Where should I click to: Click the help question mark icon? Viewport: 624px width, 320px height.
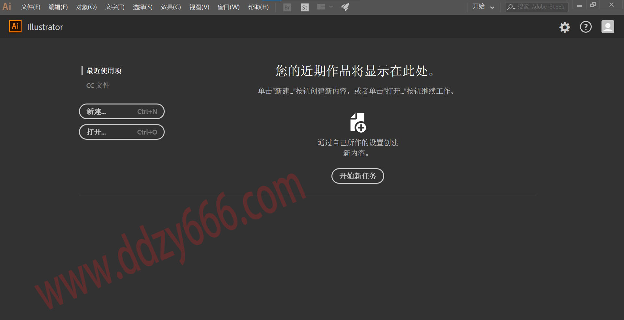coord(586,27)
